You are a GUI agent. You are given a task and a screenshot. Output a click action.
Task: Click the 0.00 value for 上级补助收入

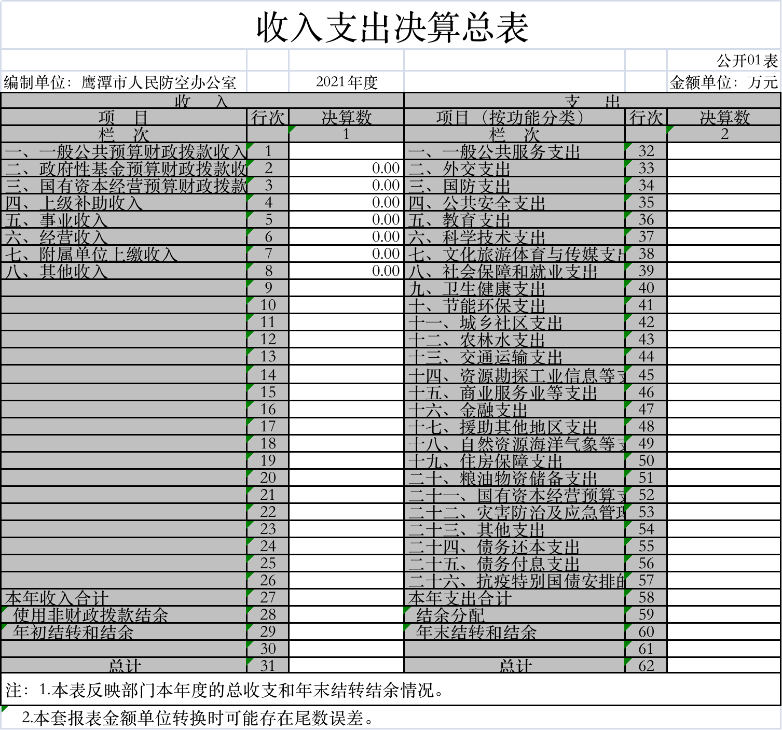346,203
